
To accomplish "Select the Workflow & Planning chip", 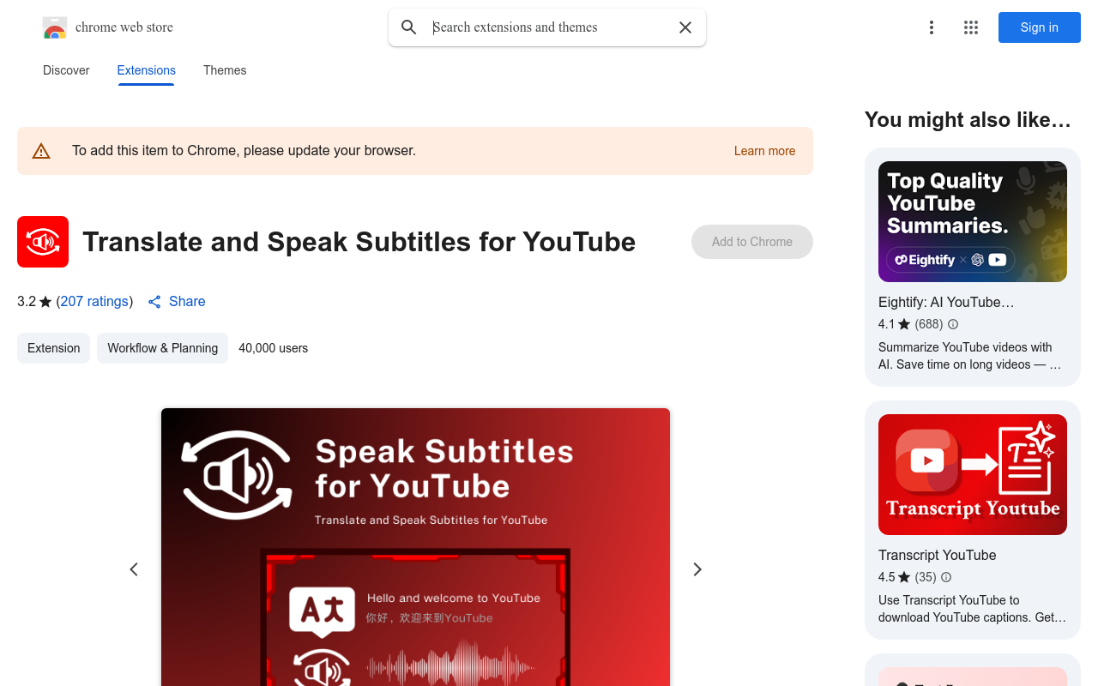I will pos(162,348).
